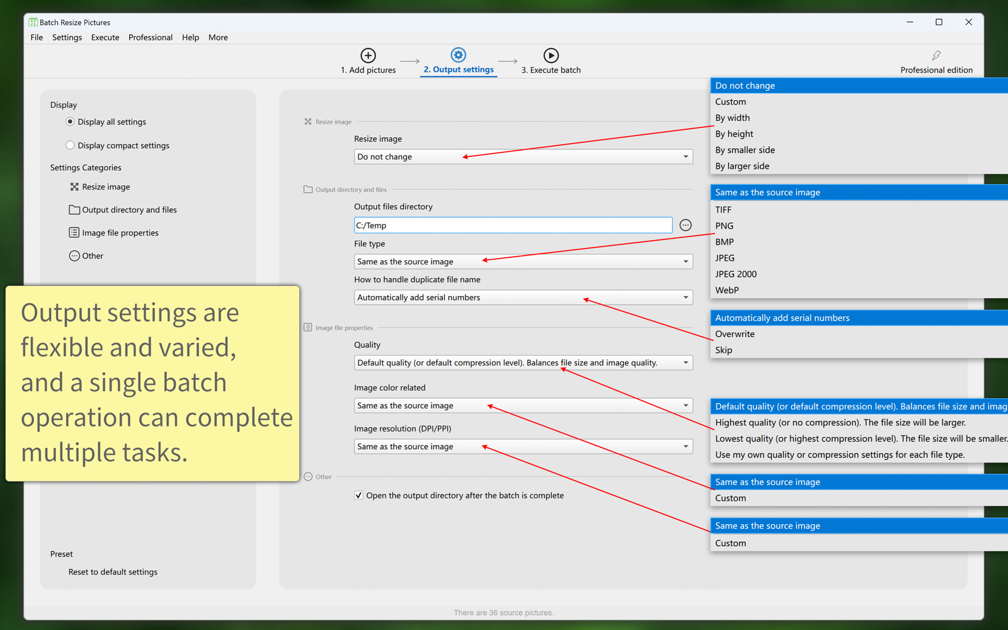Image resolution: width=1008 pixels, height=630 pixels.
Task: Select JPEG file type option
Action: (x=859, y=258)
